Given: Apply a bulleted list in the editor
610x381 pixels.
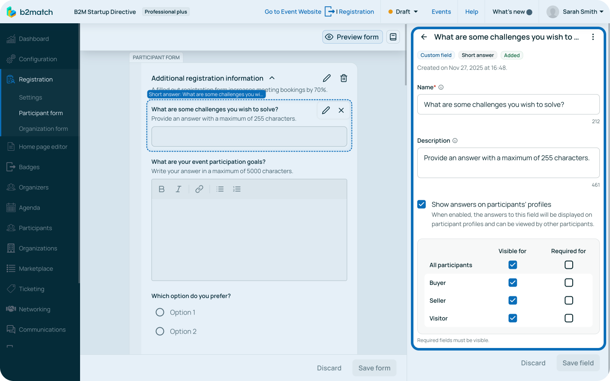Looking at the screenshot, I should coord(220,189).
